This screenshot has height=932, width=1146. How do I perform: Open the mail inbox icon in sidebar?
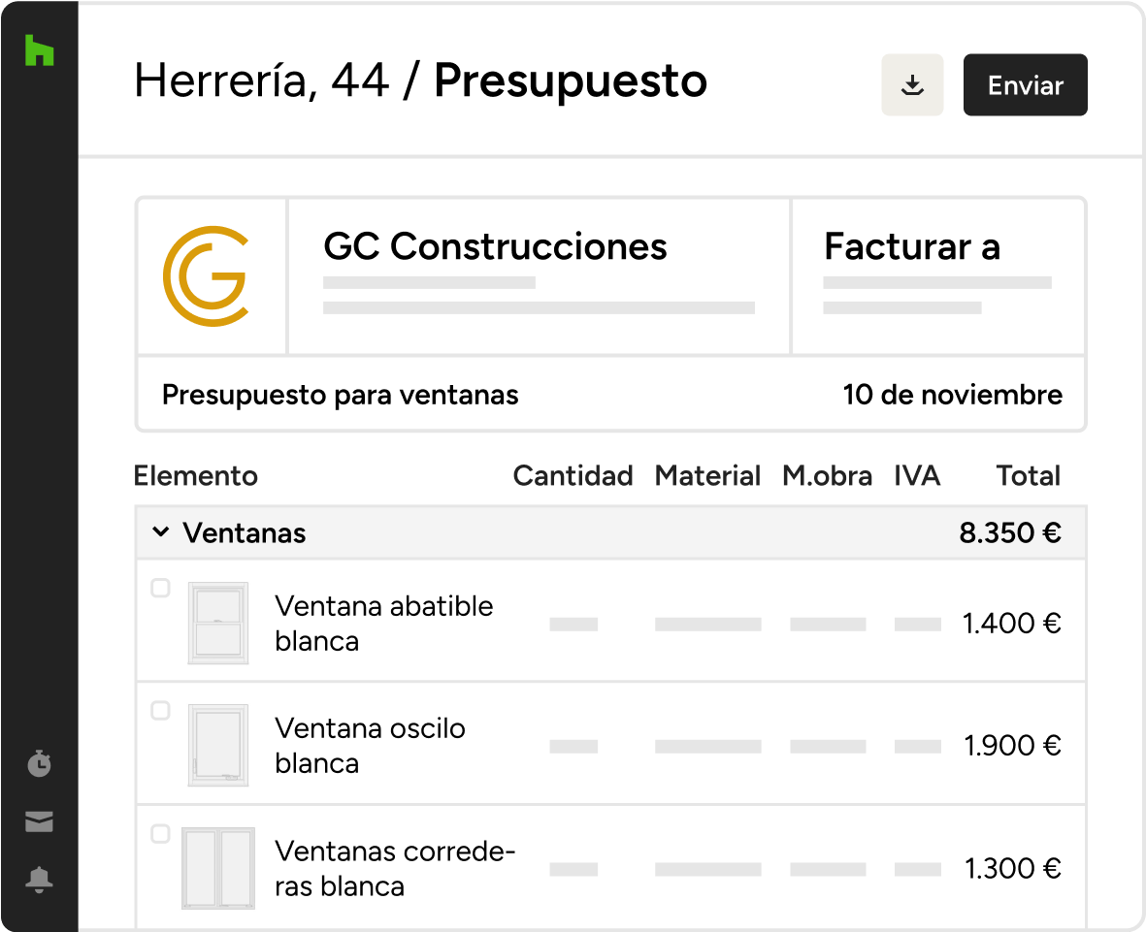[39, 822]
